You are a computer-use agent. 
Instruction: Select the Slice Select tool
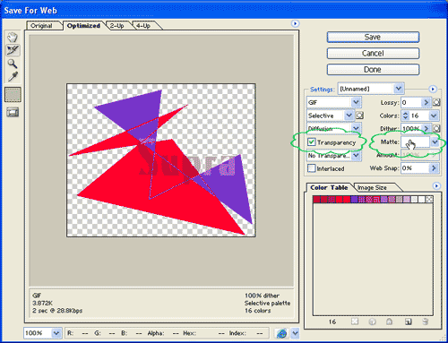click(x=13, y=50)
